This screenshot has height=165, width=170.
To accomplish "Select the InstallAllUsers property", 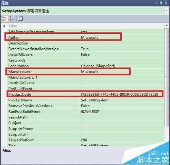I will [x=20, y=54].
